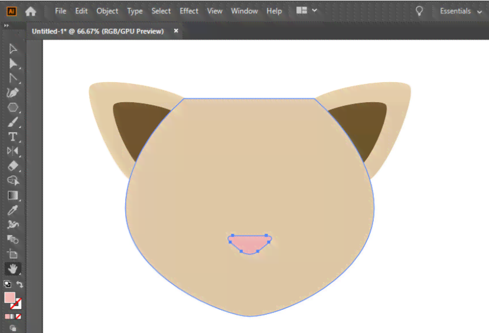Select the Selection tool arrow
The height and width of the screenshot is (333, 489).
13,48
